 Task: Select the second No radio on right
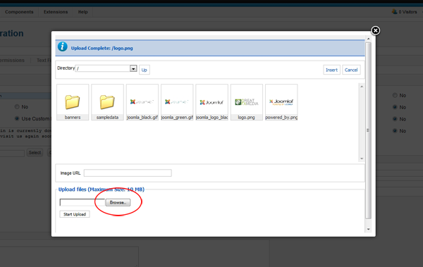[395, 107]
